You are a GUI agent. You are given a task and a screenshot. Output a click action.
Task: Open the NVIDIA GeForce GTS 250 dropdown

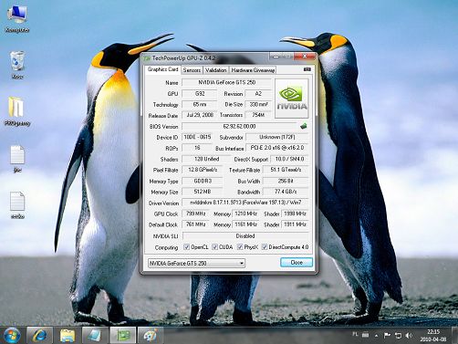tap(196, 263)
